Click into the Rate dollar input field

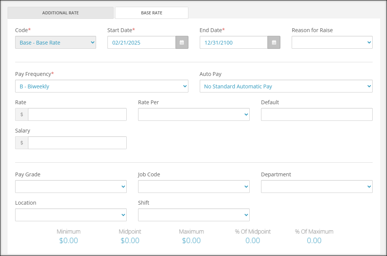77,114
